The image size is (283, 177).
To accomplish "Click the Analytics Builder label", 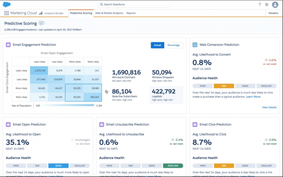I will click(54, 13).
